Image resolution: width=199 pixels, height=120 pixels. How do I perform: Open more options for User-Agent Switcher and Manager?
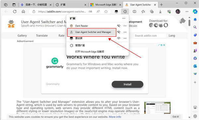pyautogui.click(x=125, y=32)
